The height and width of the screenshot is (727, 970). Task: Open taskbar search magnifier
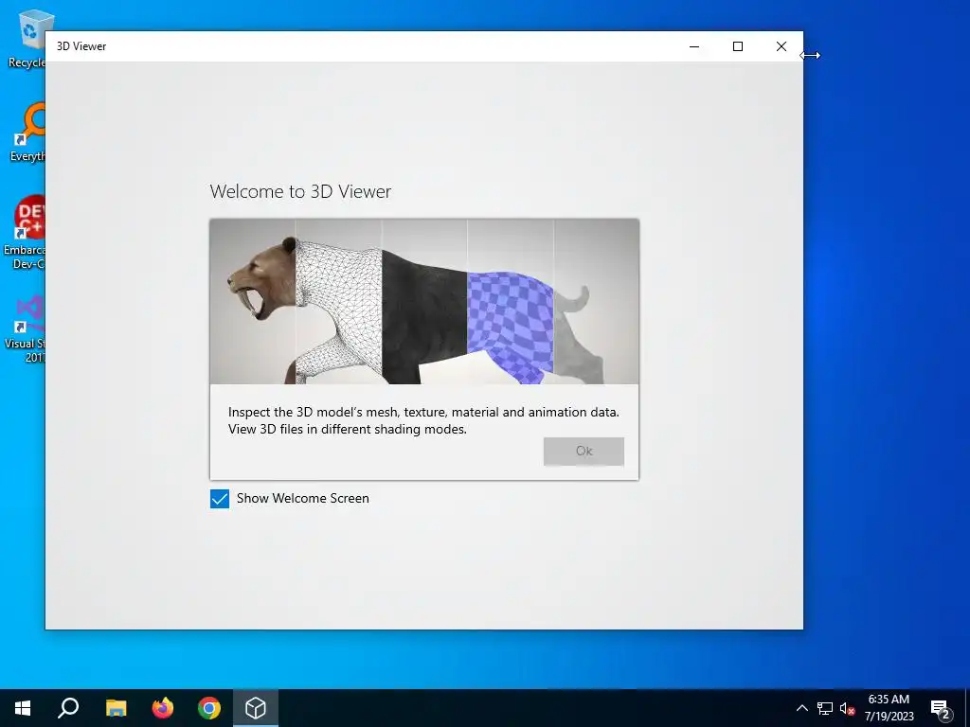click(x=68, y=708)
